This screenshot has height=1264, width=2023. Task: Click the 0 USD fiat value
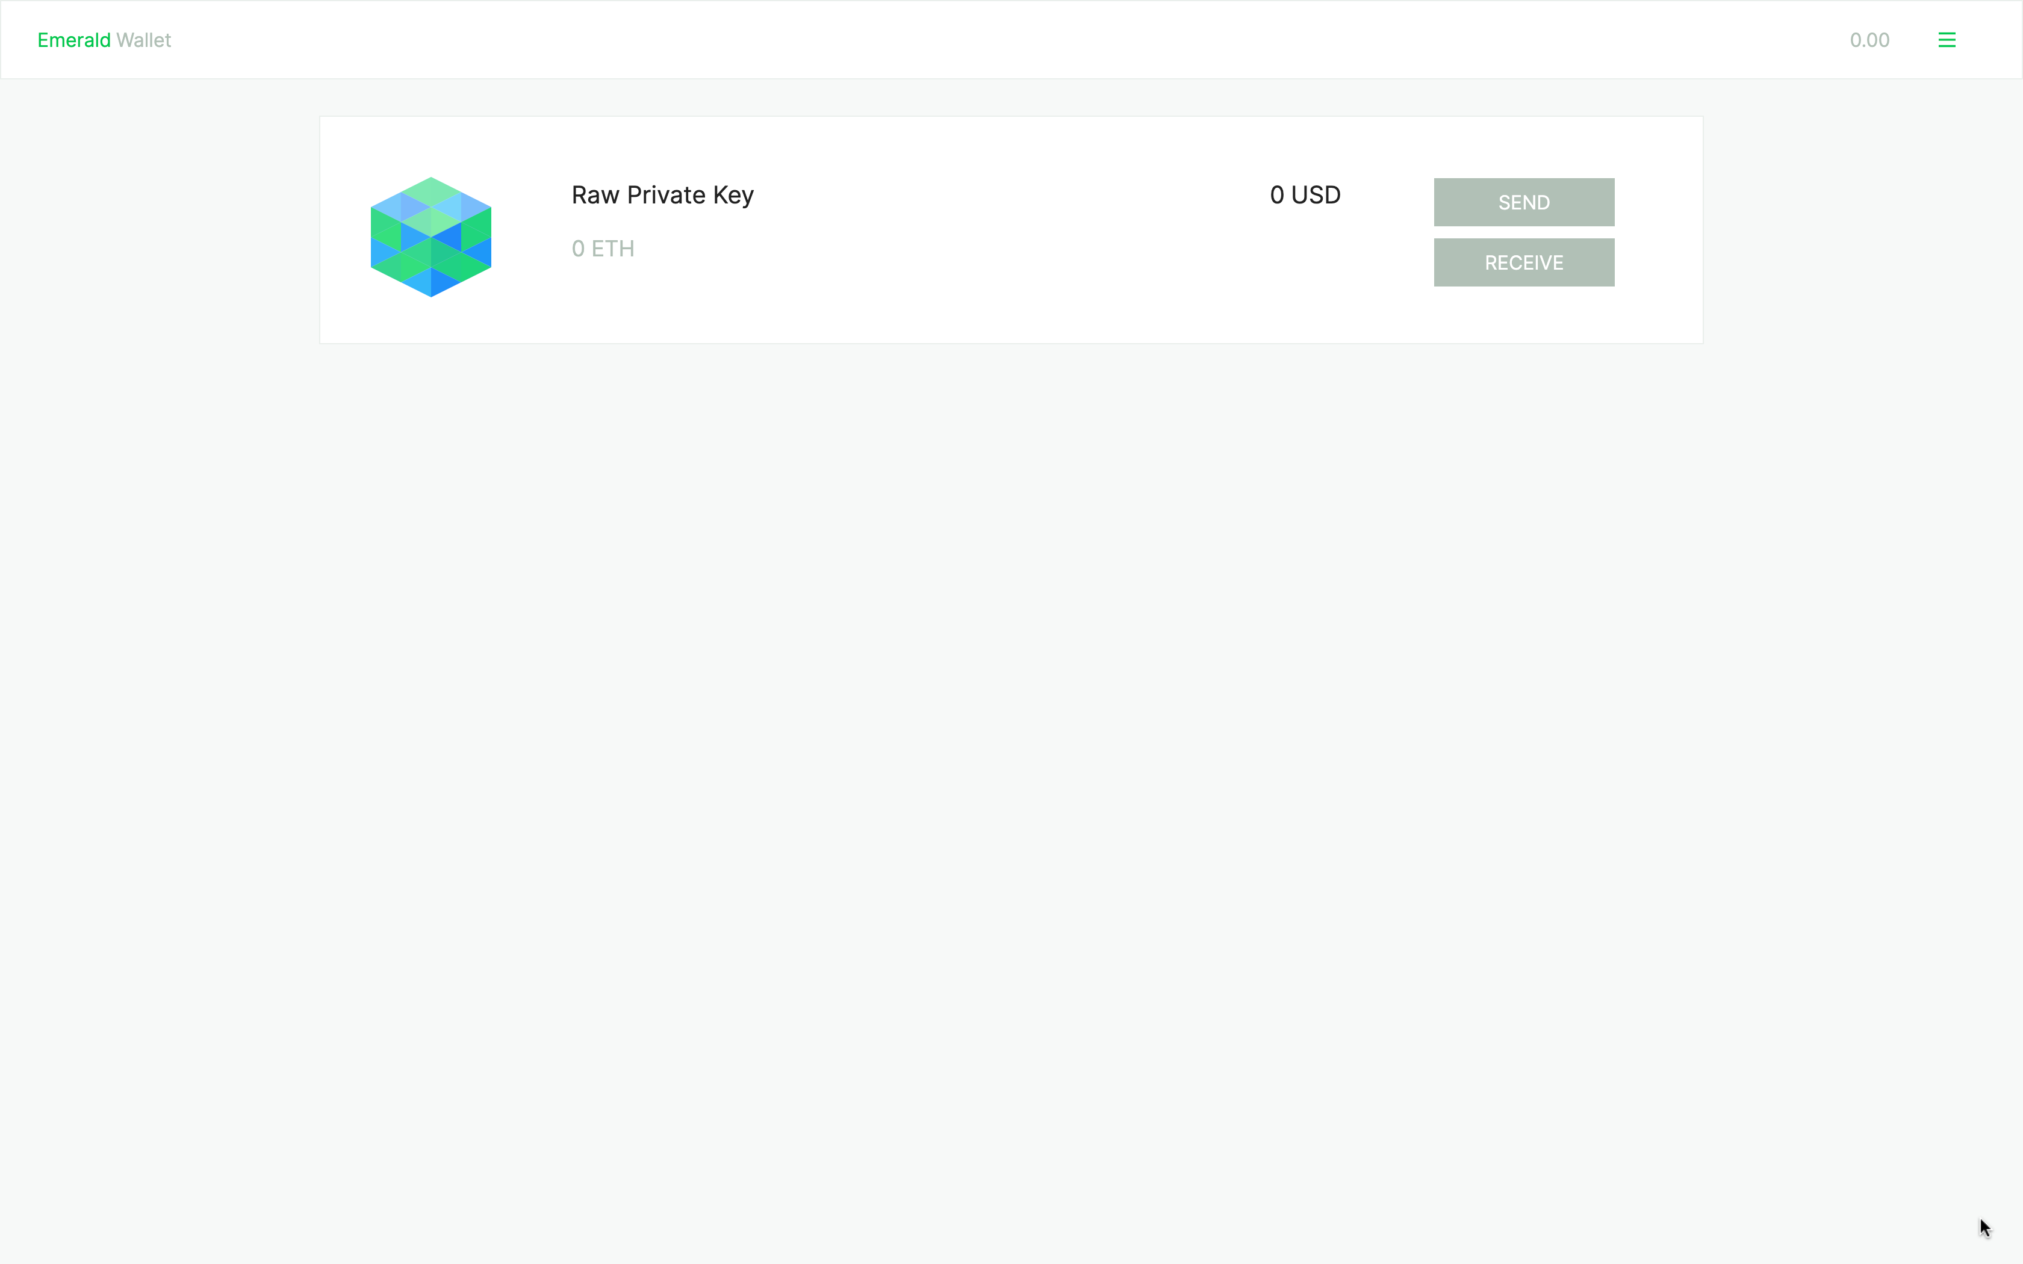[1305, 195]
